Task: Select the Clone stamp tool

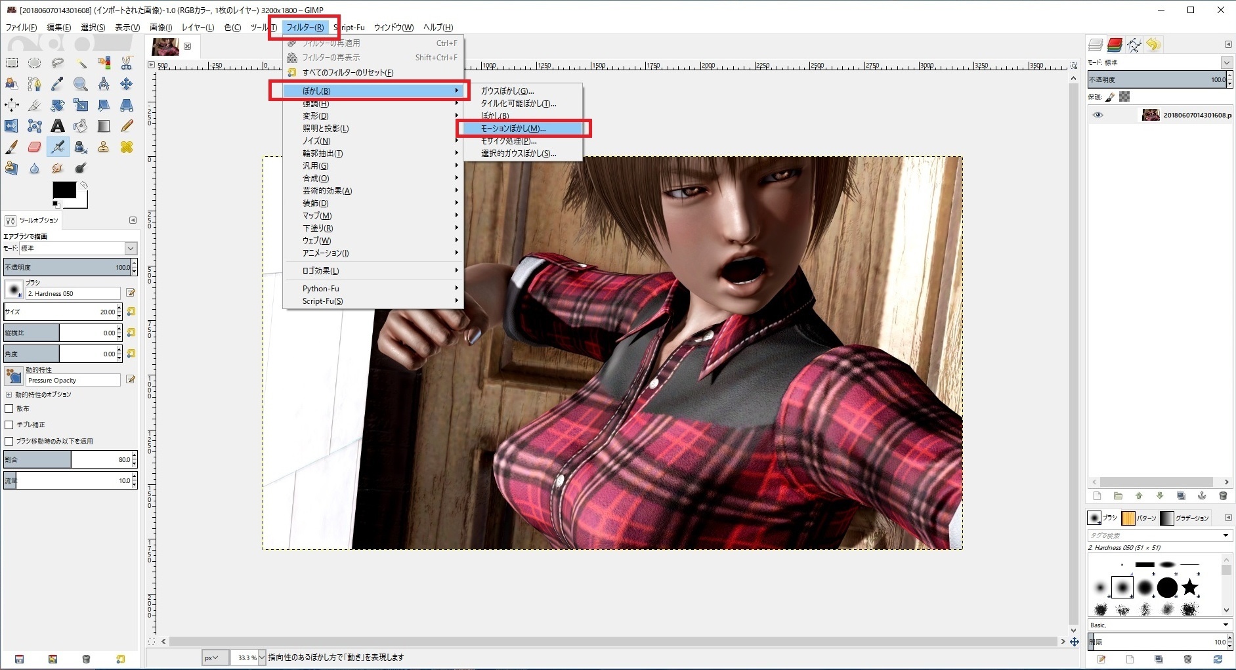Action: coord(104,147)
